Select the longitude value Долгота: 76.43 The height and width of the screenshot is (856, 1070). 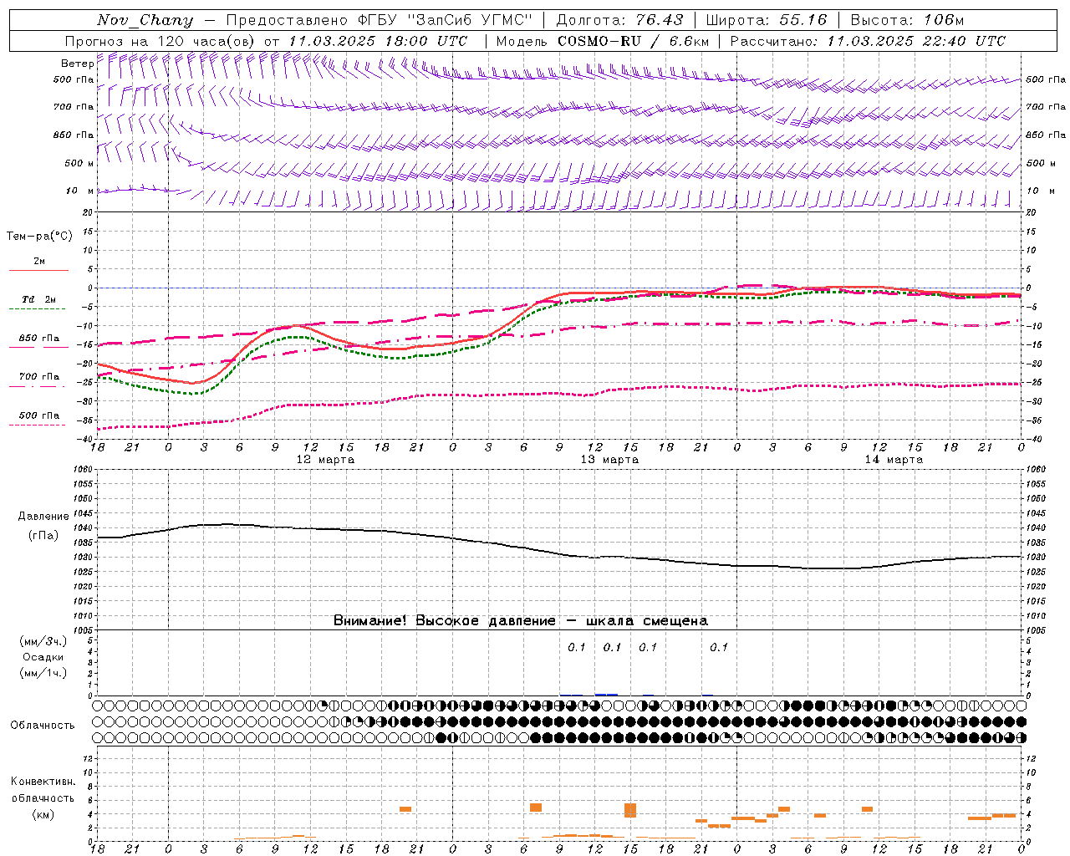[x=619, y=20]
